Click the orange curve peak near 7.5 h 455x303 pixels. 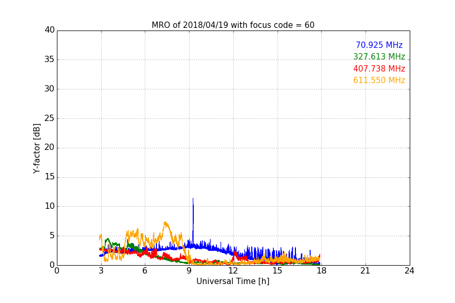165,223
